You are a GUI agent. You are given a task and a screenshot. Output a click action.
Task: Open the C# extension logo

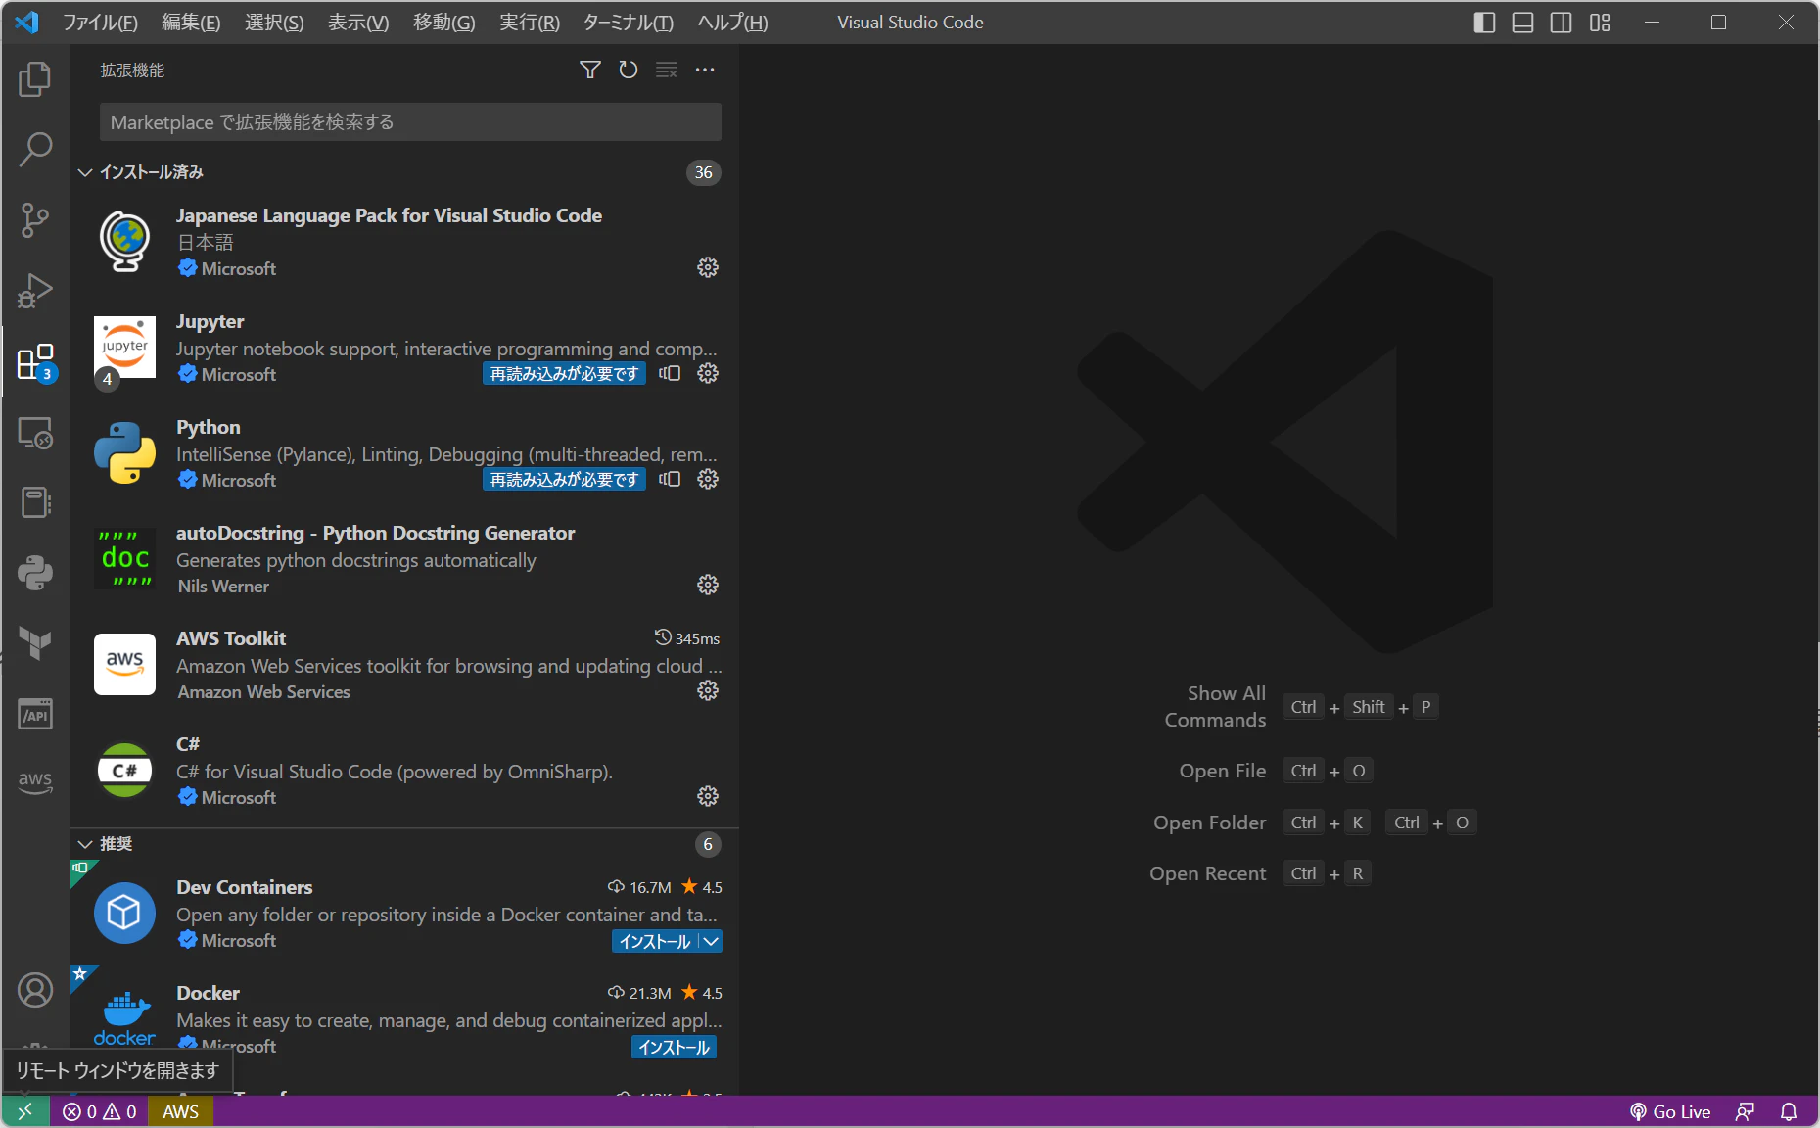[x=124, y=770]
